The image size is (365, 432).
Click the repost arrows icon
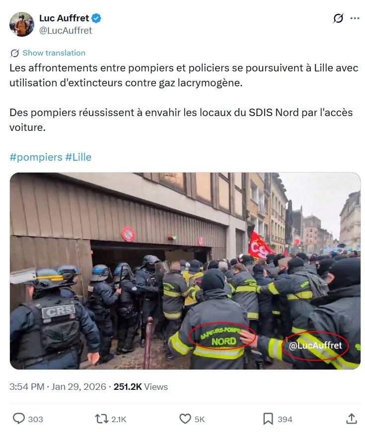tap(101, 419)
